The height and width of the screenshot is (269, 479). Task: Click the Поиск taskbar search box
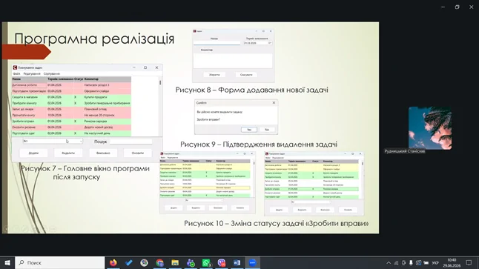click(x=60, y=262)
